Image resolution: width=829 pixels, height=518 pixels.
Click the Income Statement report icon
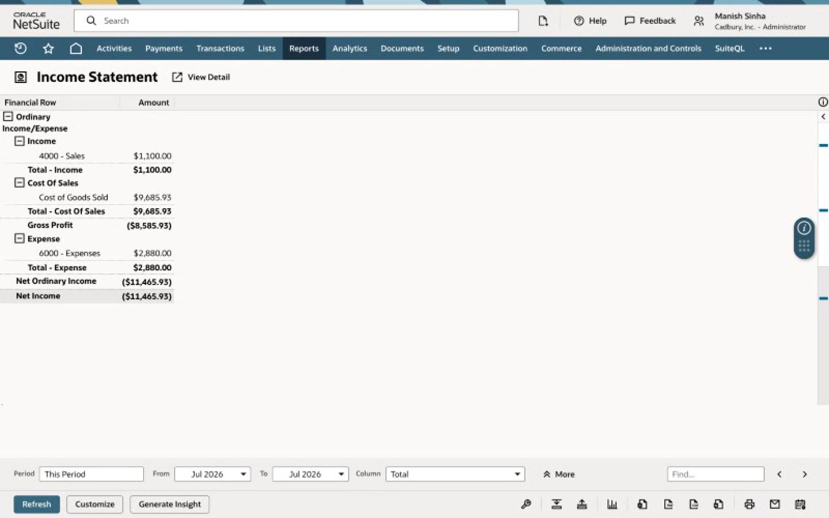[21, 77]
